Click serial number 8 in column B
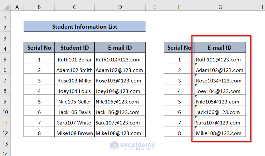Viewport: 265px width, 156px height. coord(39,133)
